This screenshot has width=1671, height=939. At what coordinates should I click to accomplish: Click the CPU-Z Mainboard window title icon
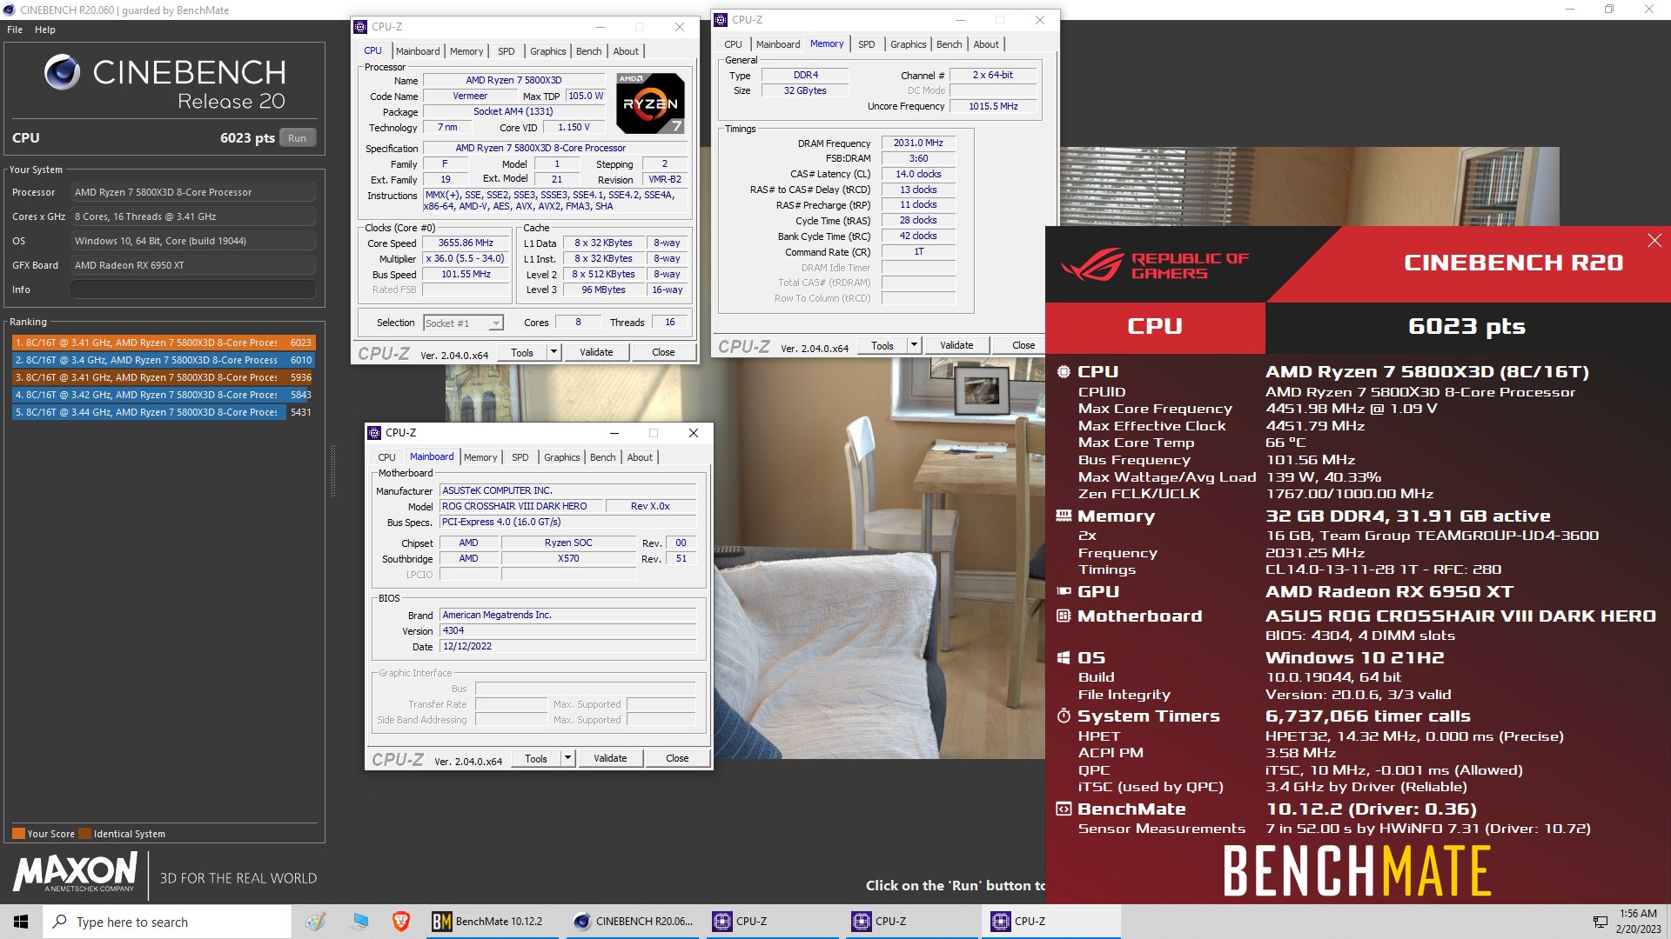click(375, 433)
